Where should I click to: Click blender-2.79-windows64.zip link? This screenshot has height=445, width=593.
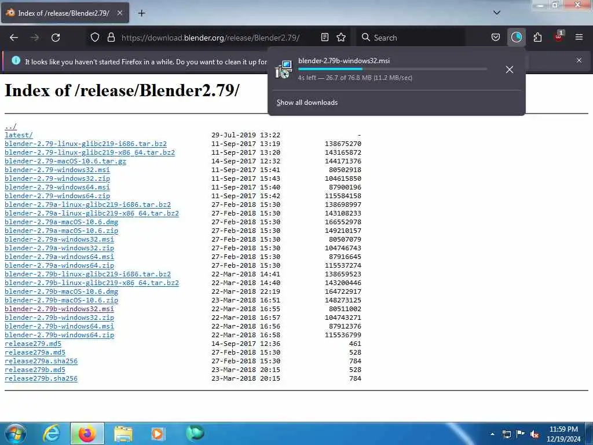tap(57, 196)
